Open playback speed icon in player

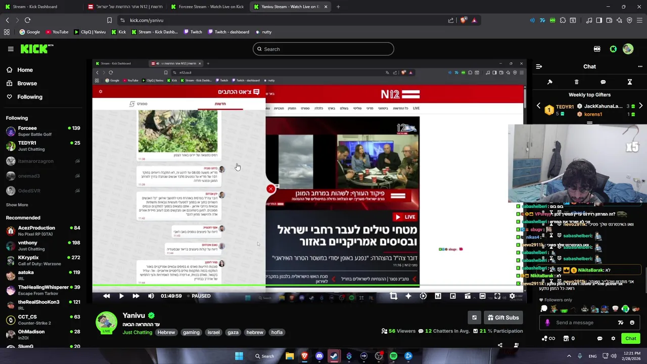423,296
